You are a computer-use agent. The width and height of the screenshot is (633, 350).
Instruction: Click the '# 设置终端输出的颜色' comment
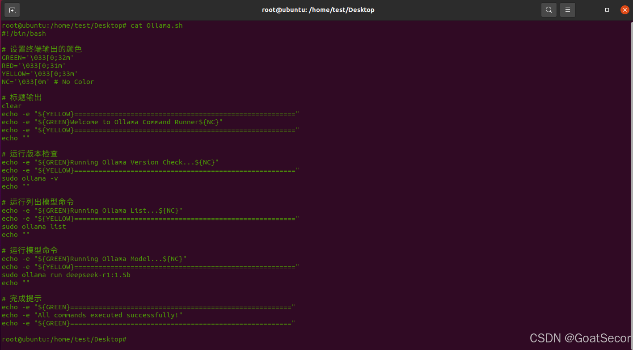(x=42, y=49)
